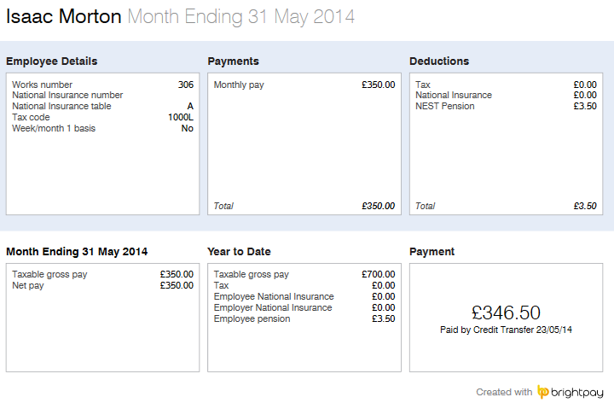Click the £346.50 payment amount
Image resolution: width=614 pixels, height=403 pixels.
(506, 312)
